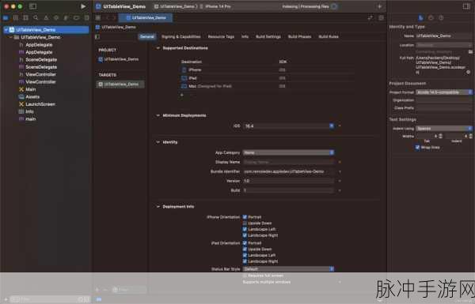Viewport: 475px width, 304px height.
Task: Toggle iPhone Orientation Upside Down checkbox
Action: tap(245, 223)
